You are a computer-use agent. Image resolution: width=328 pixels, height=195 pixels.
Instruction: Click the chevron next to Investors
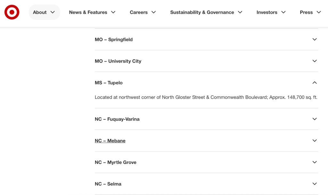[283, 12]
